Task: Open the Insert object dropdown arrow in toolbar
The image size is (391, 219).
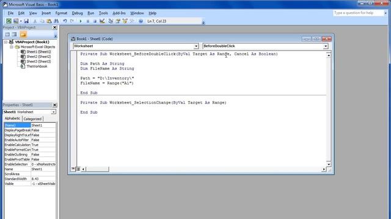Action: (21, 21)
